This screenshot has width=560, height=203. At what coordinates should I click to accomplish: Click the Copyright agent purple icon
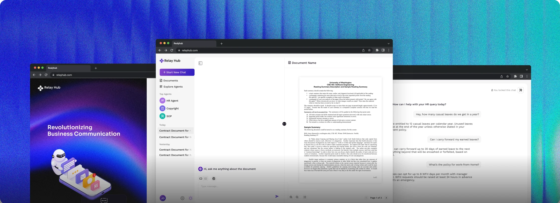(162, 108)
